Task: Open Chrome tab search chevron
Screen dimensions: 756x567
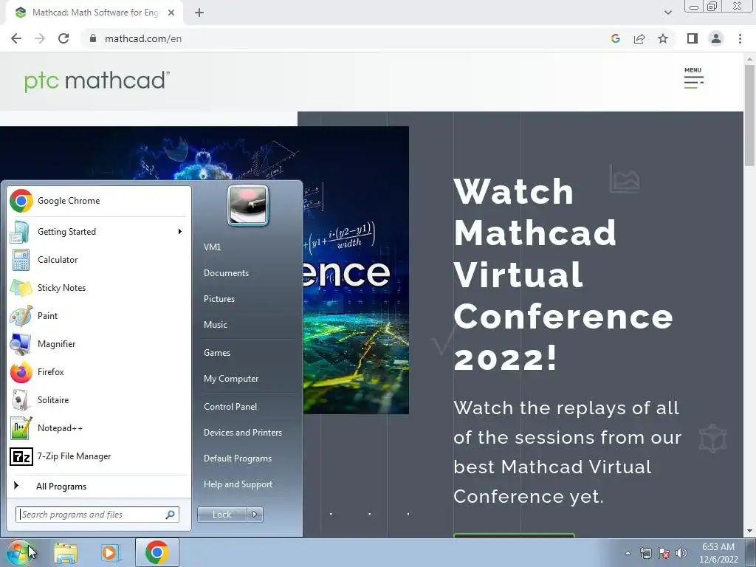Action: click(x=667, y=13)
